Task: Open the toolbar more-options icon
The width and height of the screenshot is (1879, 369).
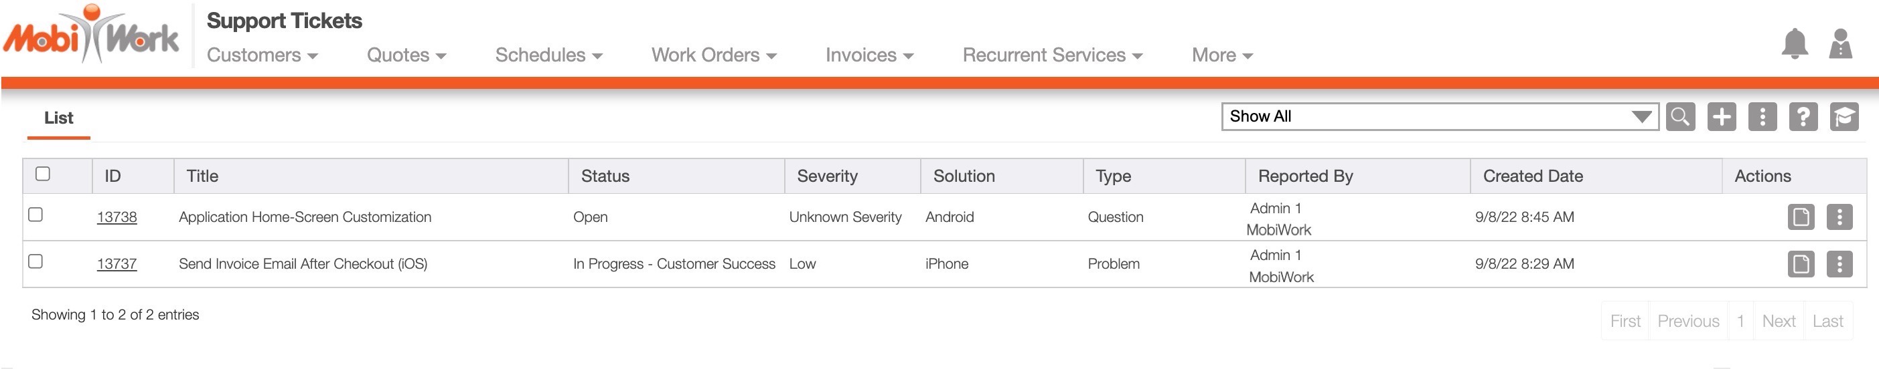Action: (x=1762, y=116)
